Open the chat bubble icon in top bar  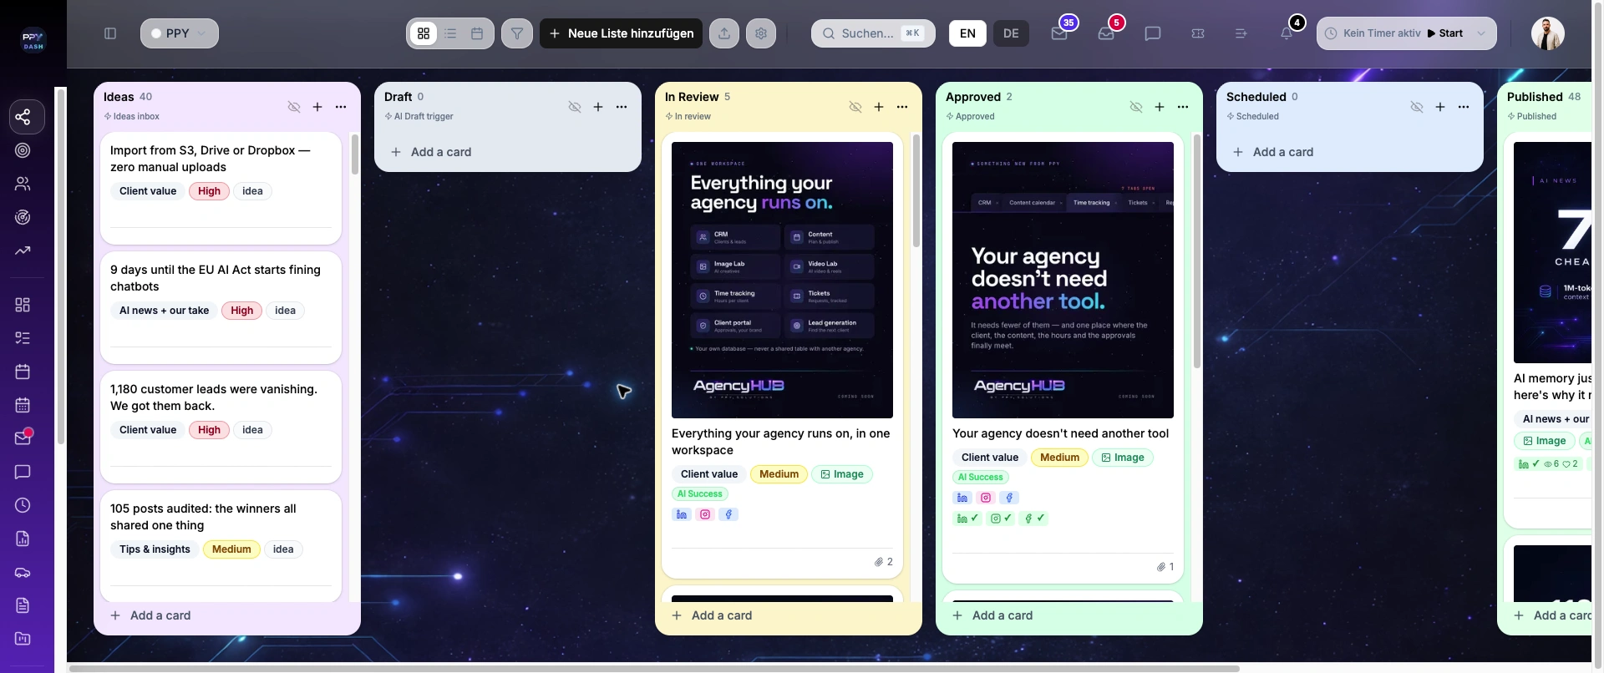[x=1153, y=33]
